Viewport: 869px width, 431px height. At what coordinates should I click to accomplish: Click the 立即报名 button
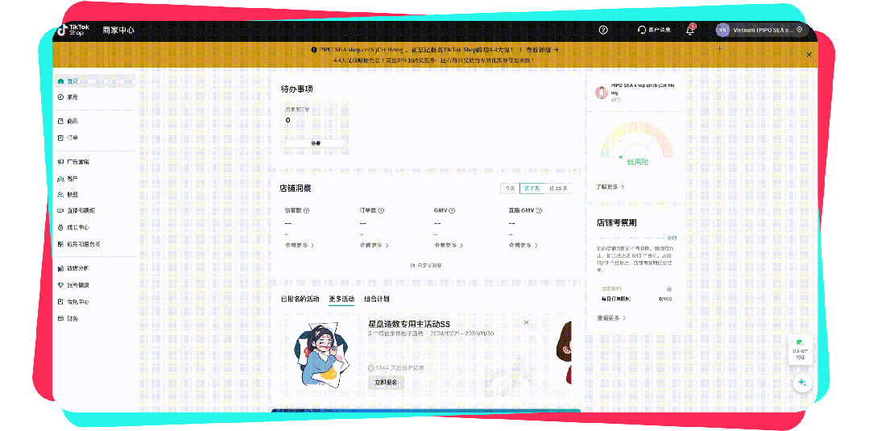point(386,383)
